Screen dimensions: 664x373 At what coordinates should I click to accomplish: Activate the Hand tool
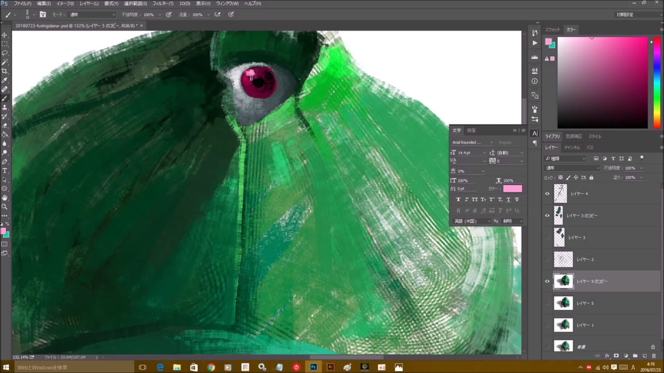5,197
